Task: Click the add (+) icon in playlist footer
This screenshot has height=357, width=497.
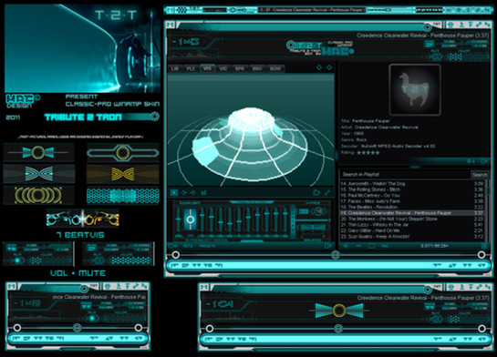Action: [346, 246]
